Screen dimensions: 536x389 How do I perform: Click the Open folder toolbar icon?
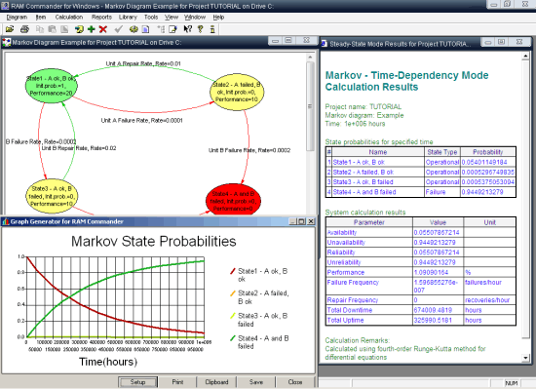(9, 29)
